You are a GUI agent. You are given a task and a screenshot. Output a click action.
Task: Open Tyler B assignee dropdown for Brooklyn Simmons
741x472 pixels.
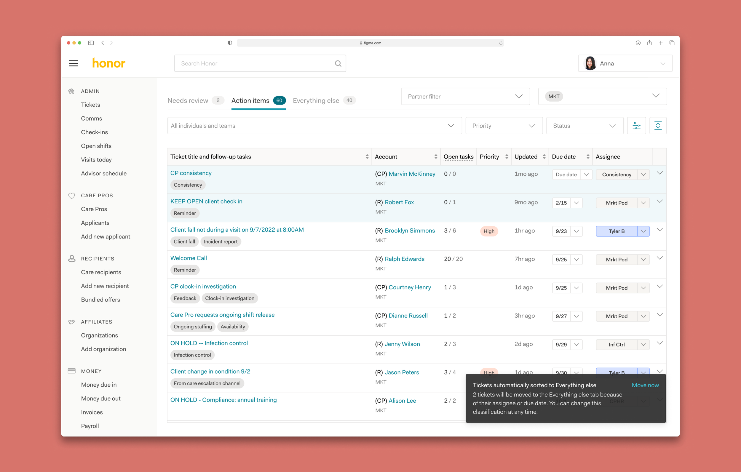(643, 231)
